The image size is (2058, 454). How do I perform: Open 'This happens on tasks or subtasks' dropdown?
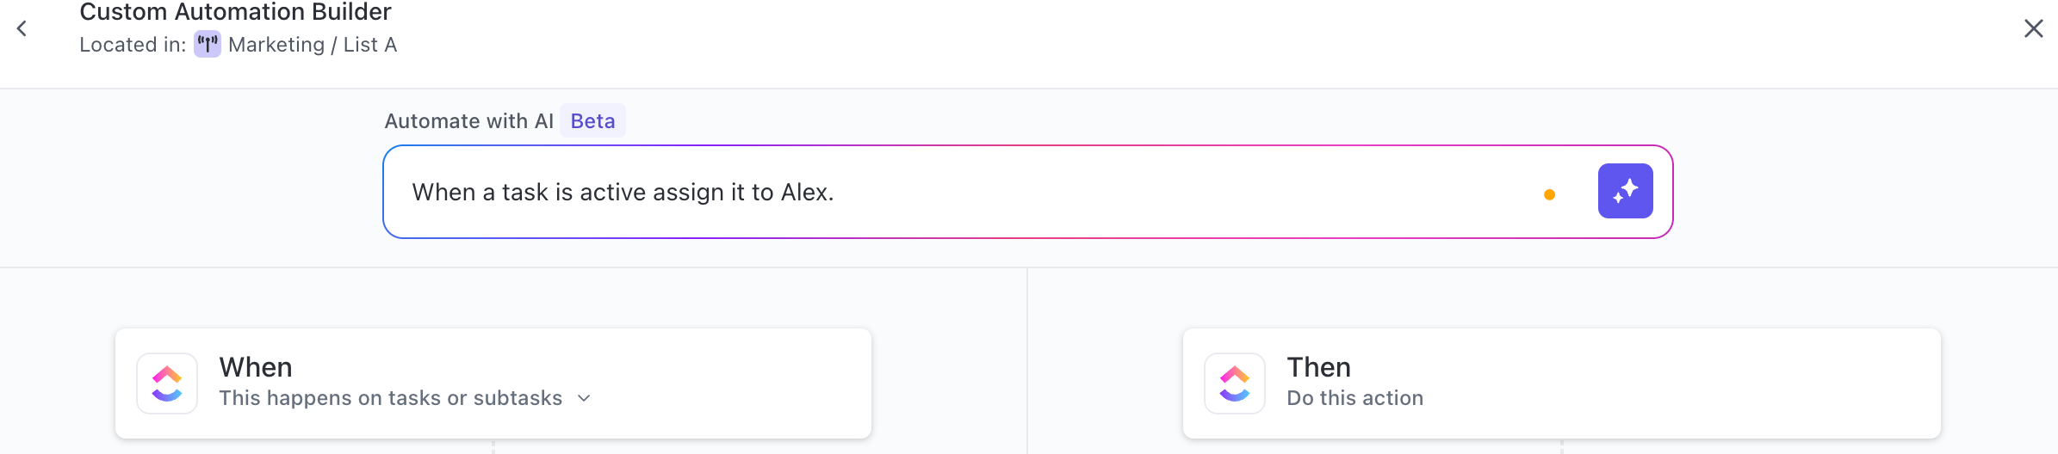point(391,398)
